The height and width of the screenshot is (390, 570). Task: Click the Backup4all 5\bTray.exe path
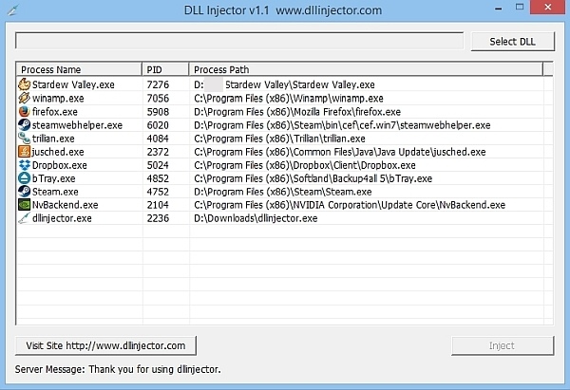pyautogui.click(x=313, y=178)
